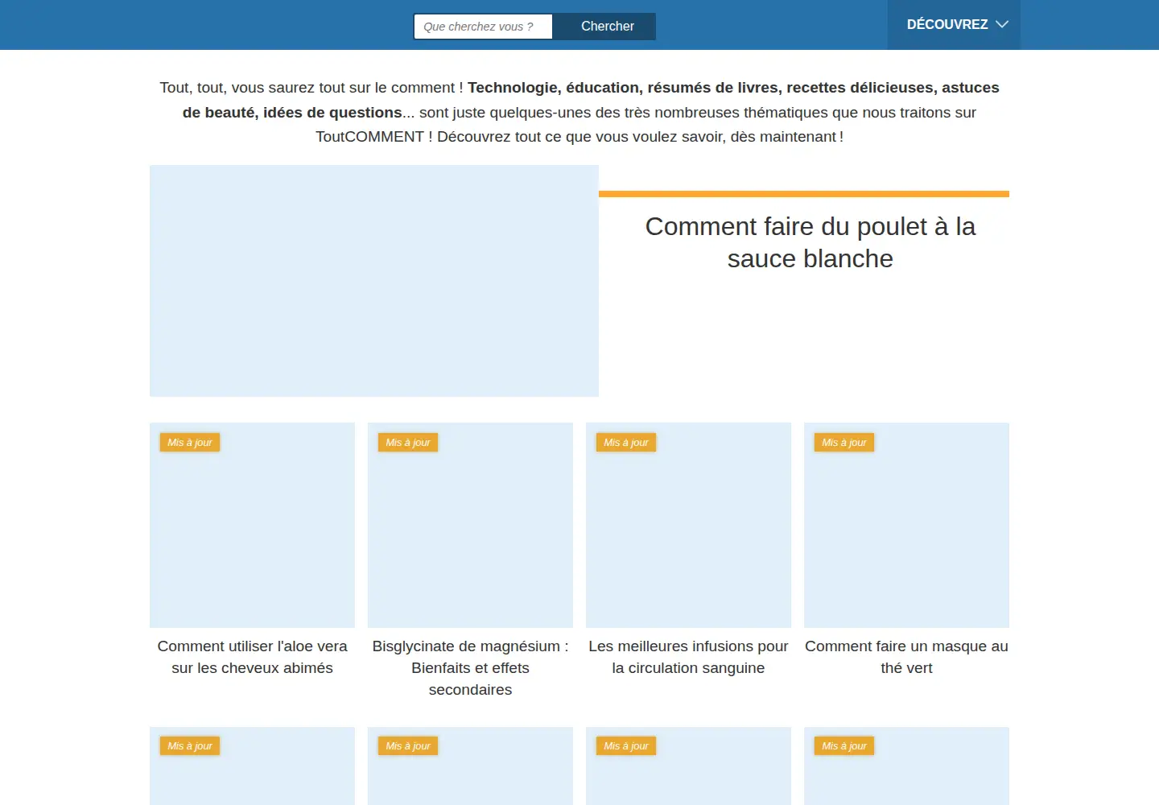Open the infusions circulation sanguine thumbnail
This screenshot has width=1159, height=805.
click(x=688, y=525)
